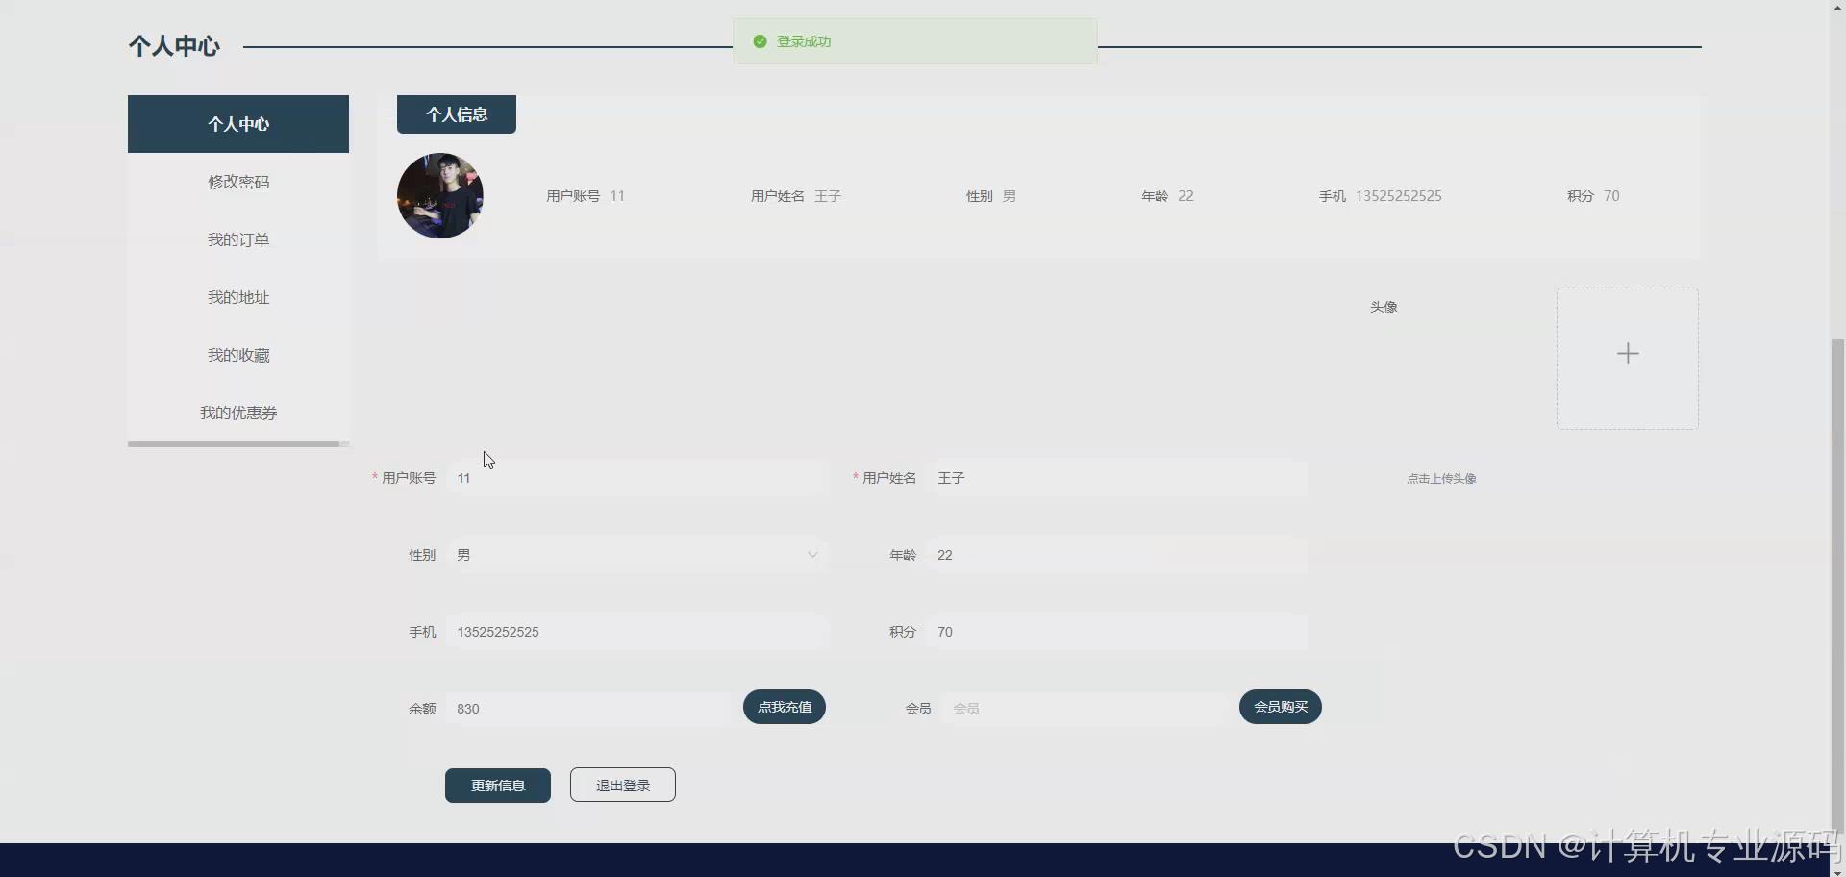Click the 点我充值 button
This screenshot has width=1846, height=877.
tap(785, 707)
